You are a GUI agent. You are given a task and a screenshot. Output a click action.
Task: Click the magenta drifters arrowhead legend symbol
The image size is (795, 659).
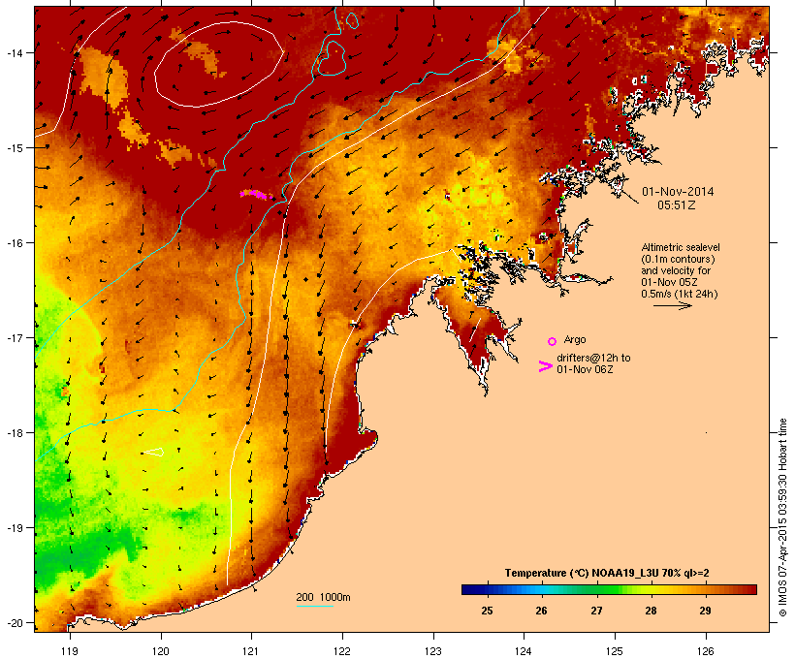click(545, 366)
